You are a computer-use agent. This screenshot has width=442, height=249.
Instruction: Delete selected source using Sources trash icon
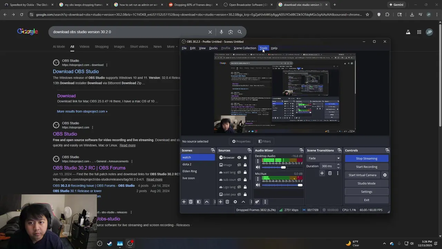(227, 202)
